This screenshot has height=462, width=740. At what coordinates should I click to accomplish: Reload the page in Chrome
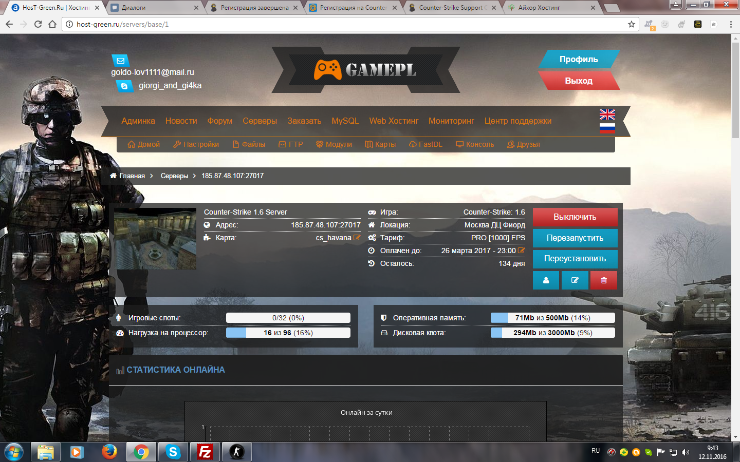pos(38,24)
